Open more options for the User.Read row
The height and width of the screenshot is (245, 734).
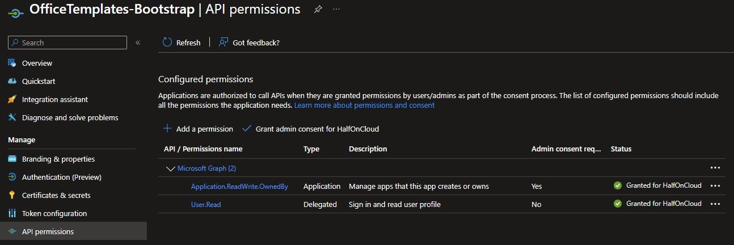pos(715,204)
